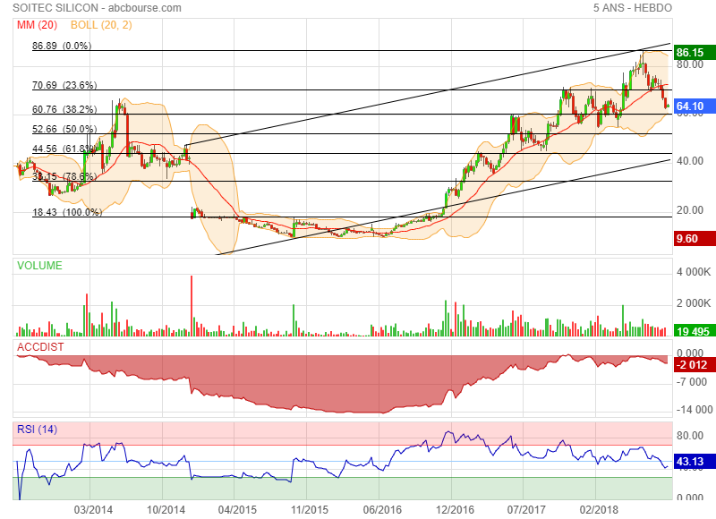The width and height of the screenshot is (716, 519).
Task: Click the green "86.15" high price tag
Action: 695,53
